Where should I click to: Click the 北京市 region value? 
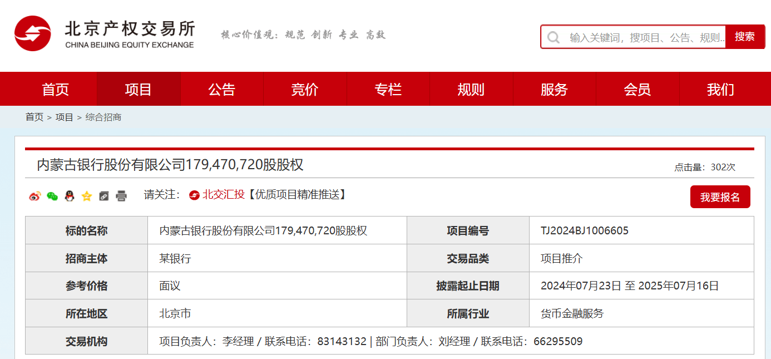point(175,314)
